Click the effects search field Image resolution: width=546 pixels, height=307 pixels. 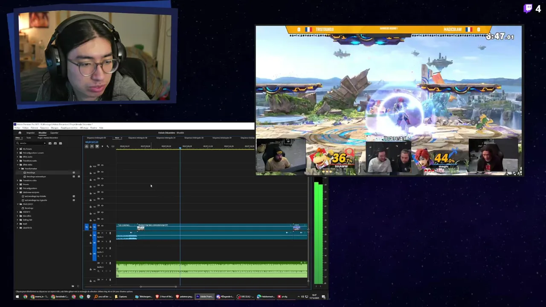click(31, 143)
